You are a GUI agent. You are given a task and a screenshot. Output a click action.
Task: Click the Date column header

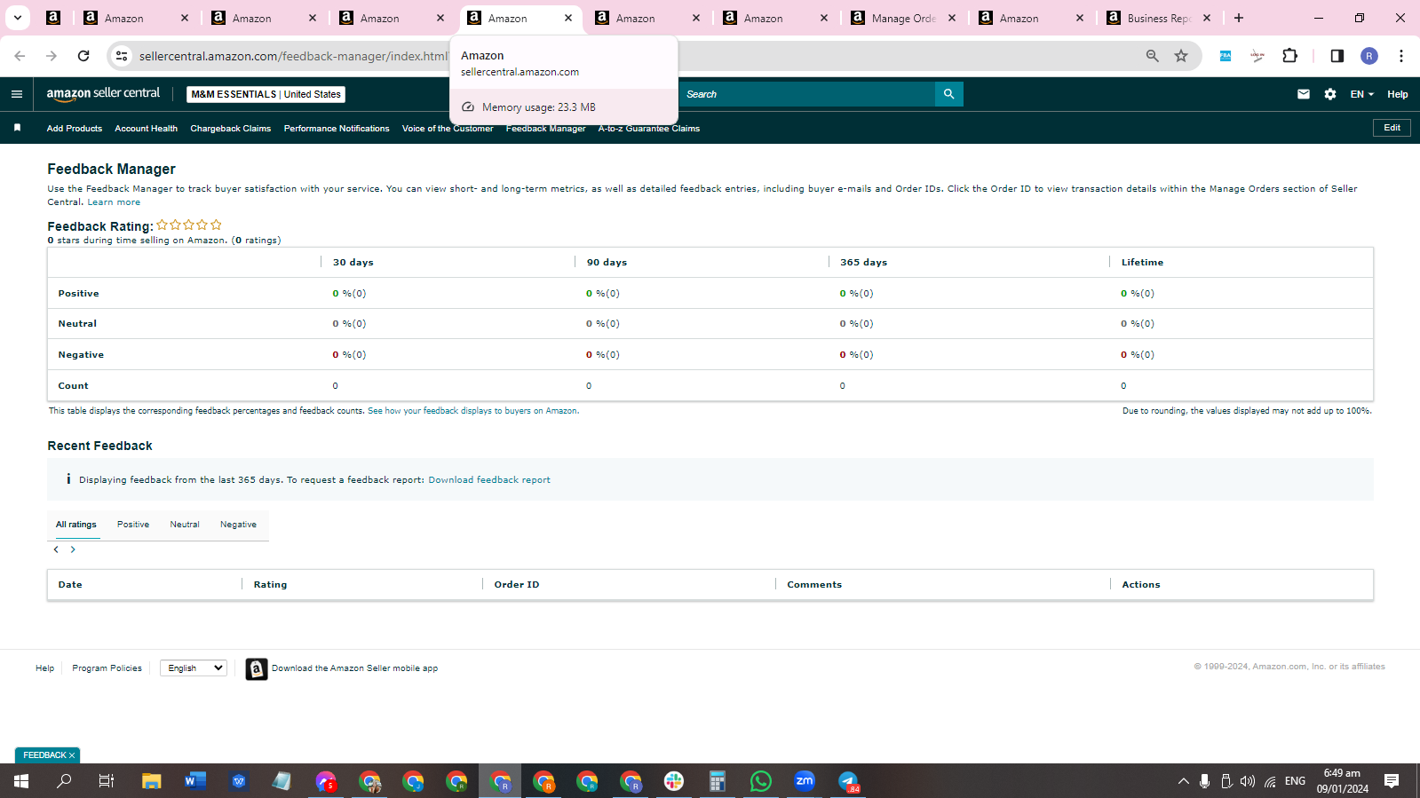click(70, 585)
